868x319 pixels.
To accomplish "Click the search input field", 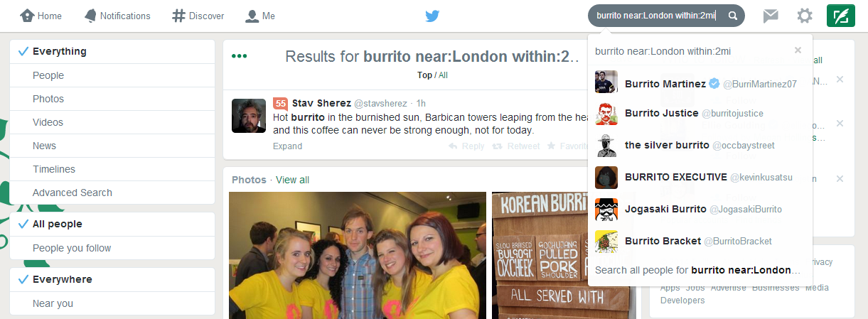I will pyautogui.click(x=658, y=16).
